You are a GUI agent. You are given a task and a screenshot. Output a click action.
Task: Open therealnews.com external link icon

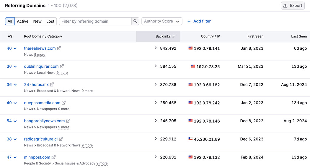(59, 48)
